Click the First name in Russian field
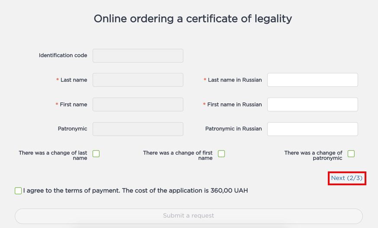 tap(312, 104)
